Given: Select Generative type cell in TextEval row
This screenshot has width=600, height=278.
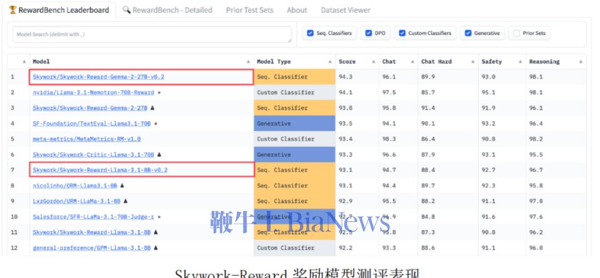Looking at the screenshot, I should [294, 123].
